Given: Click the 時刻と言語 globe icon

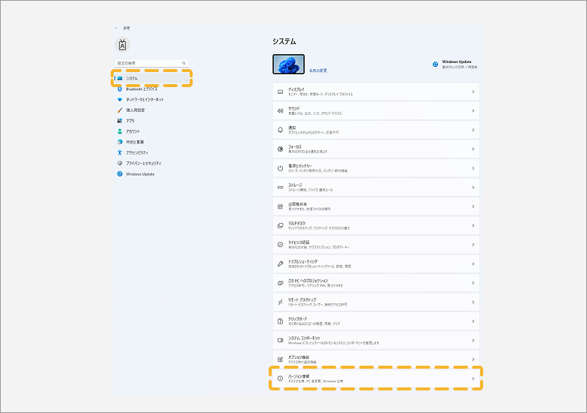Looking at the screenshot, I should pyautogui.click(x=120, y=142).
